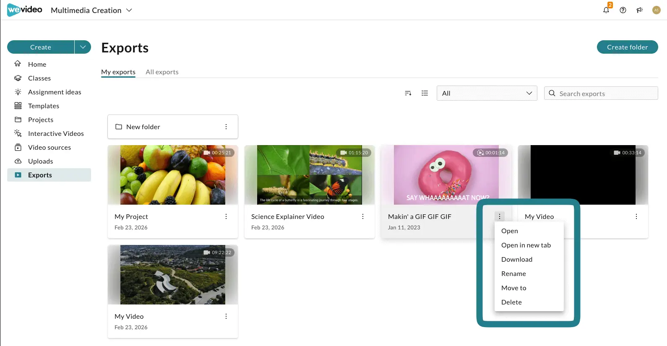The height and width of the screenshot is (346, 667).
Task: Open My Project options menu
Action: coord(226,216)
